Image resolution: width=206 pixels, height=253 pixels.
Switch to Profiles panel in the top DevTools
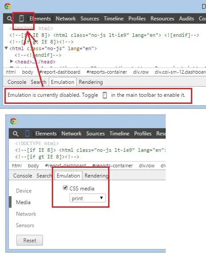click(x=137, y=19)
